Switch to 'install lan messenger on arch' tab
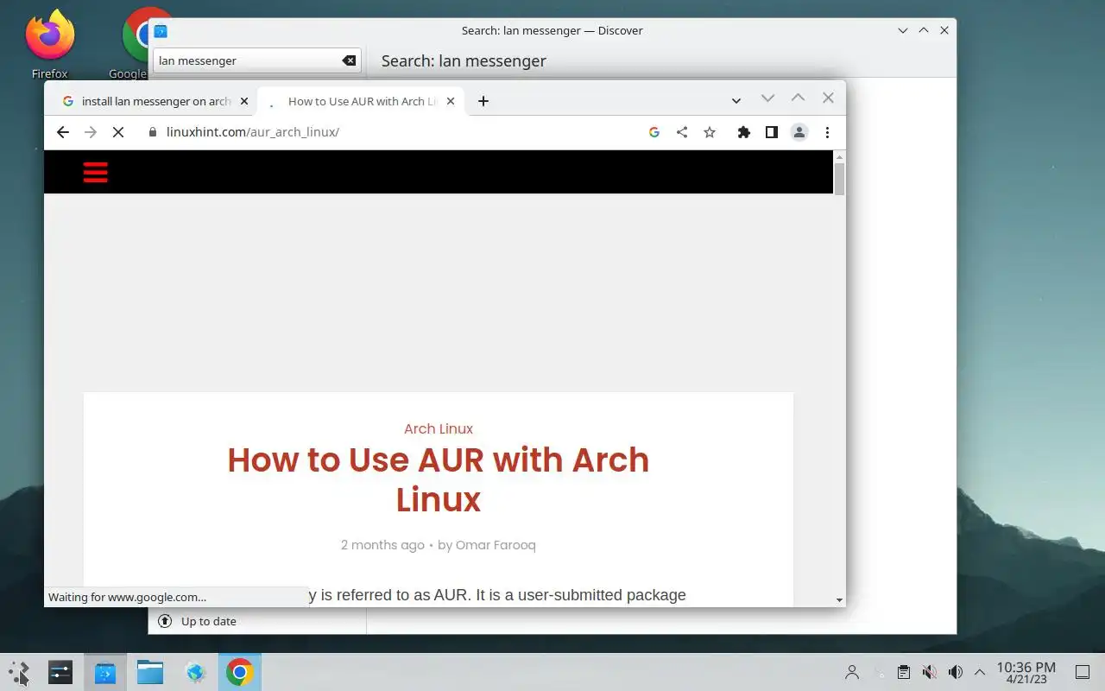 [155, 101]
